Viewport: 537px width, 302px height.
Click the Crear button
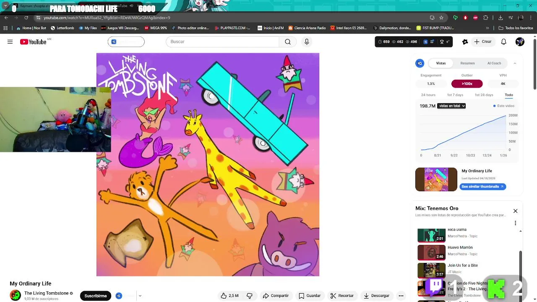coord(482,42)
